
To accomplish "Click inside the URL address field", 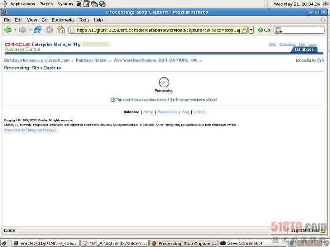I will tap(158, 30).
